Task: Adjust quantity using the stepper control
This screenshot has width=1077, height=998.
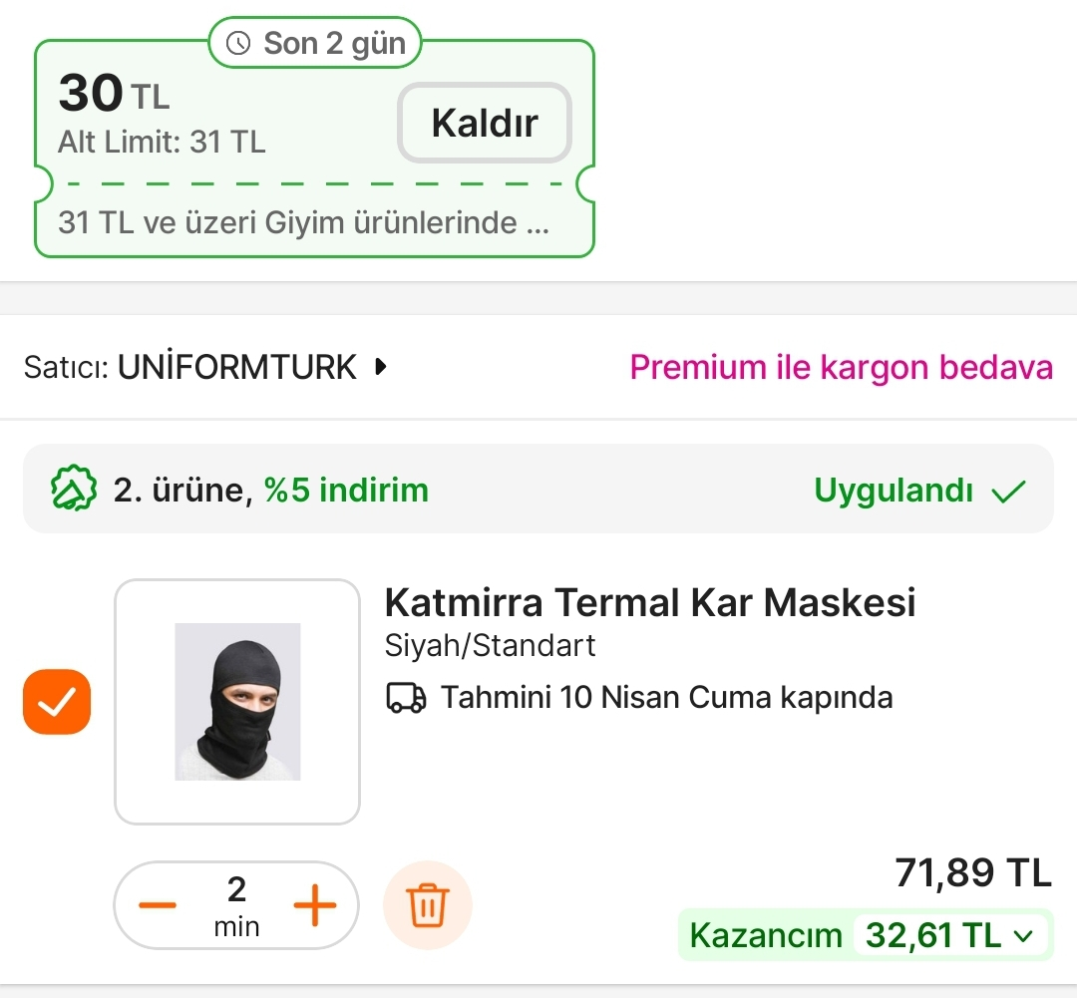Action: (236, 904)
